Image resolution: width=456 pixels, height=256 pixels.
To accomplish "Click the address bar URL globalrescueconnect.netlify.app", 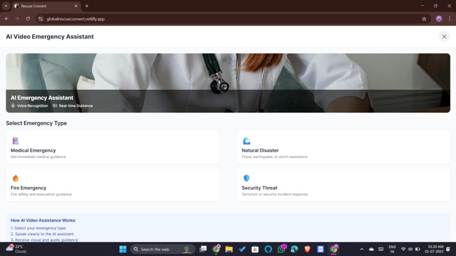I will click(x=76, y=19).
